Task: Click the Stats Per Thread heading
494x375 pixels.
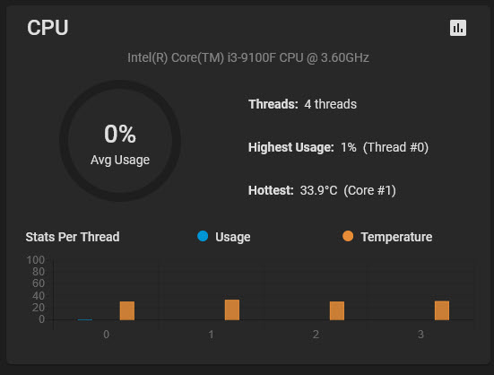Action: point(73,237)
